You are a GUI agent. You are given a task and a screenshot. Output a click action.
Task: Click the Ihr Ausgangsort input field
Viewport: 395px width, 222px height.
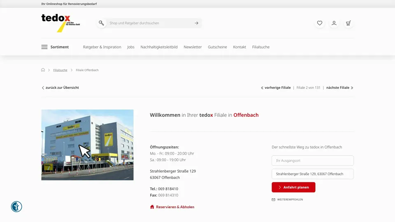(313, 161)
